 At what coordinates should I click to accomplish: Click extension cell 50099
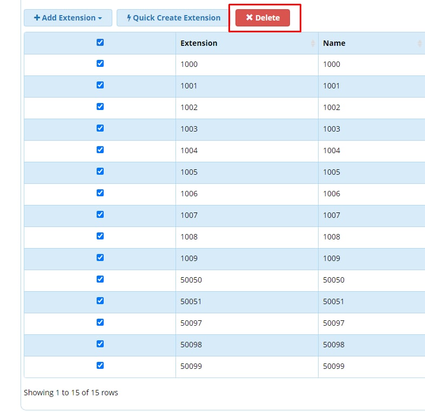coord(247,367)
